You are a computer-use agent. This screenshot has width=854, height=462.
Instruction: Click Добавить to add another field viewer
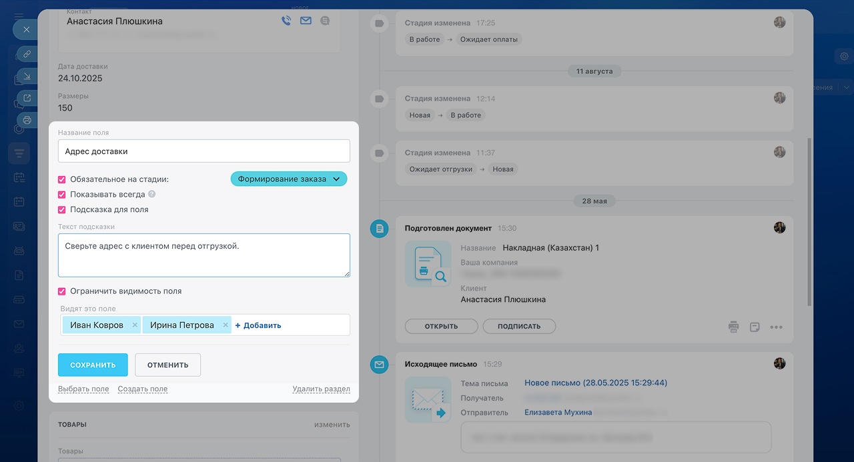(x=258, y=325)
